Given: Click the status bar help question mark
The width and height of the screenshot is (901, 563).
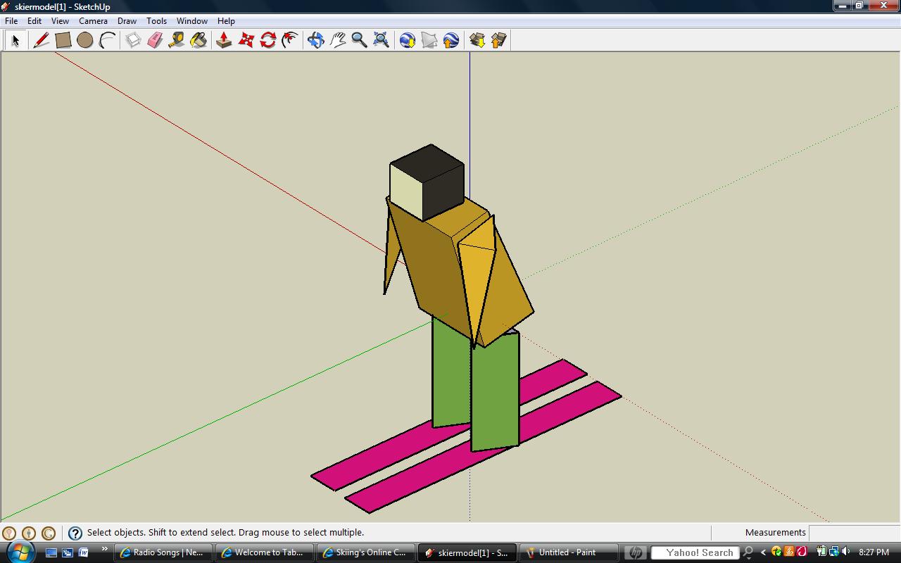Looking at the screenshot, I should pyautogui.click(x=75, y=533).
